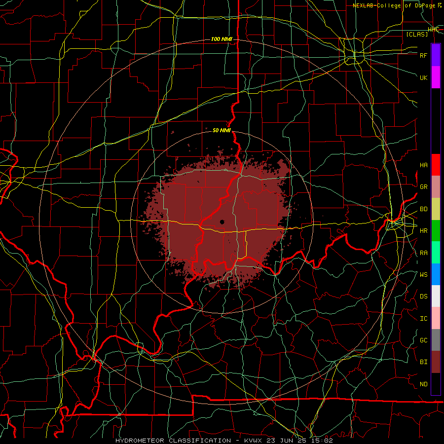Select the gray GC legend color swatch
This screenshot has width=444, height=444.
pyautogui.click(x=436, y=340)
